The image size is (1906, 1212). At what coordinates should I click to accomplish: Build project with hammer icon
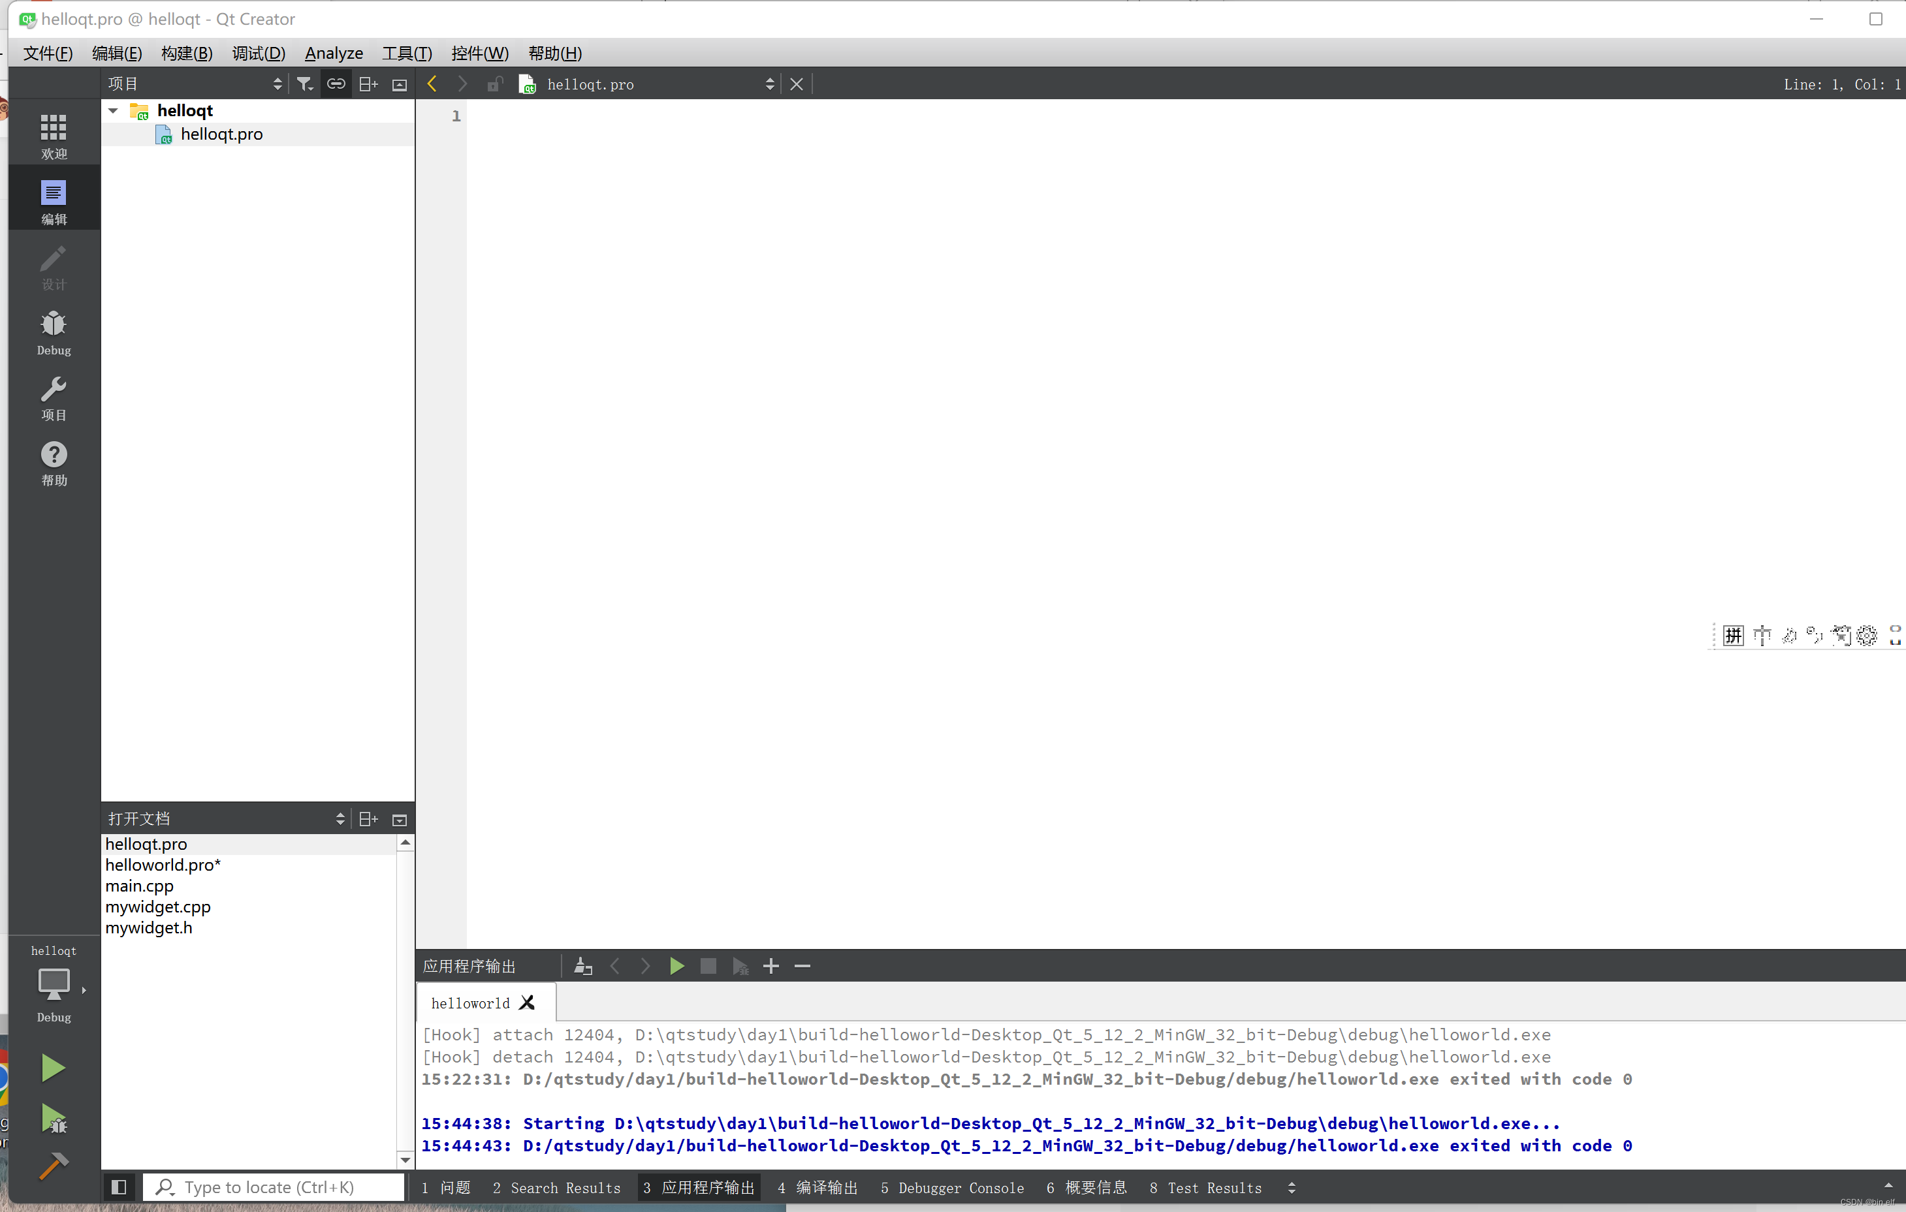pos(53,1166)
